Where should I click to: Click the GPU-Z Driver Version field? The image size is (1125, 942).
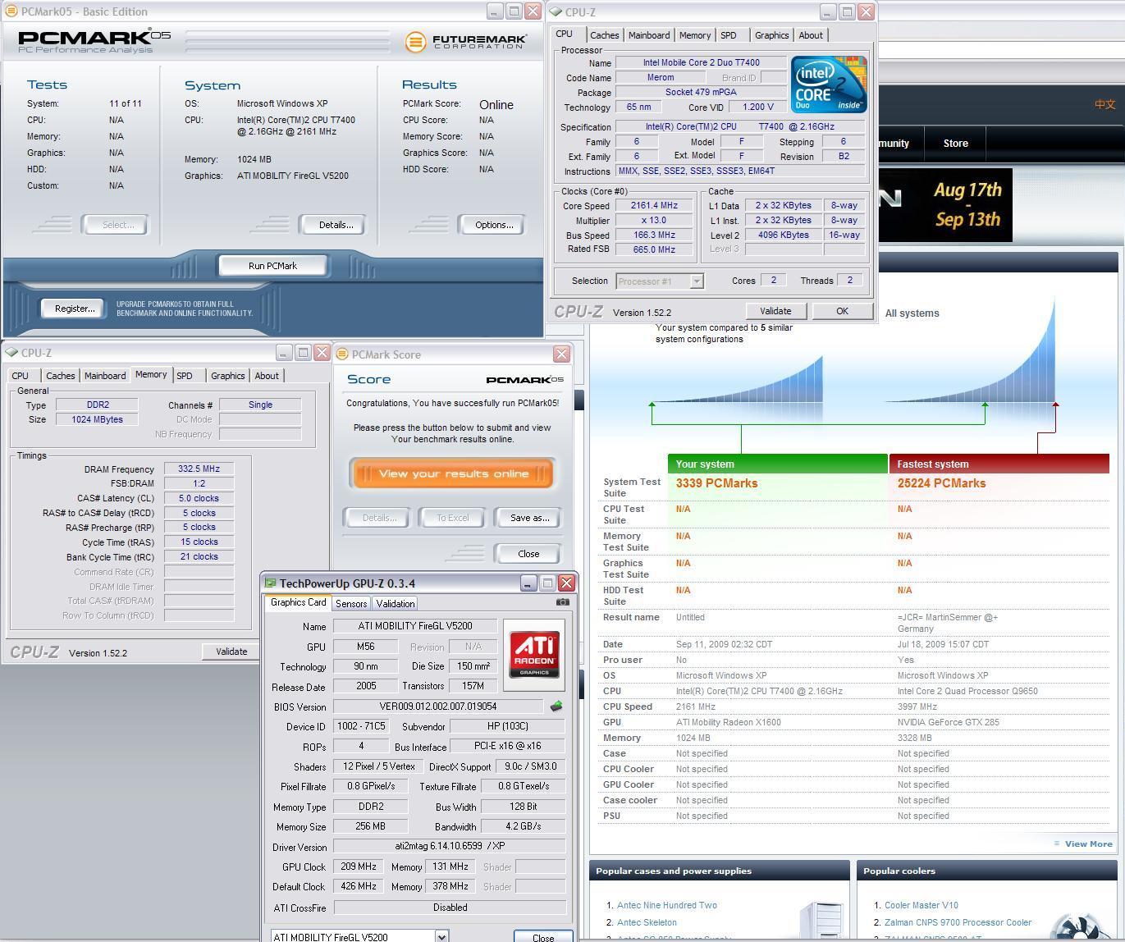click(450, 846)
